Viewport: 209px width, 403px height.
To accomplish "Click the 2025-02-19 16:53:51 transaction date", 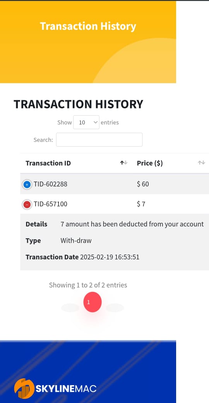I will [110, 257].
